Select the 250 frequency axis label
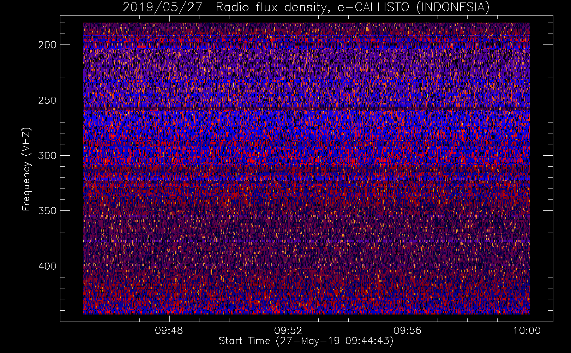 click(x=47, y=100)
